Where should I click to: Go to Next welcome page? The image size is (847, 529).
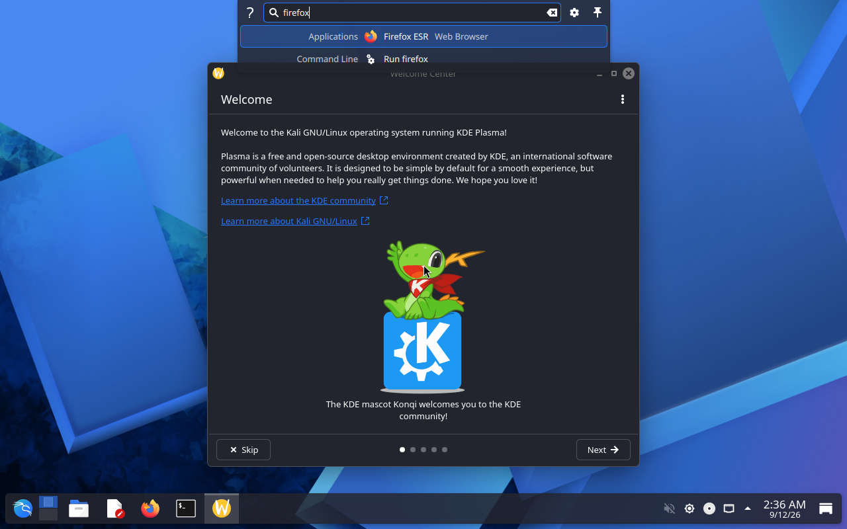click(603, 450)
